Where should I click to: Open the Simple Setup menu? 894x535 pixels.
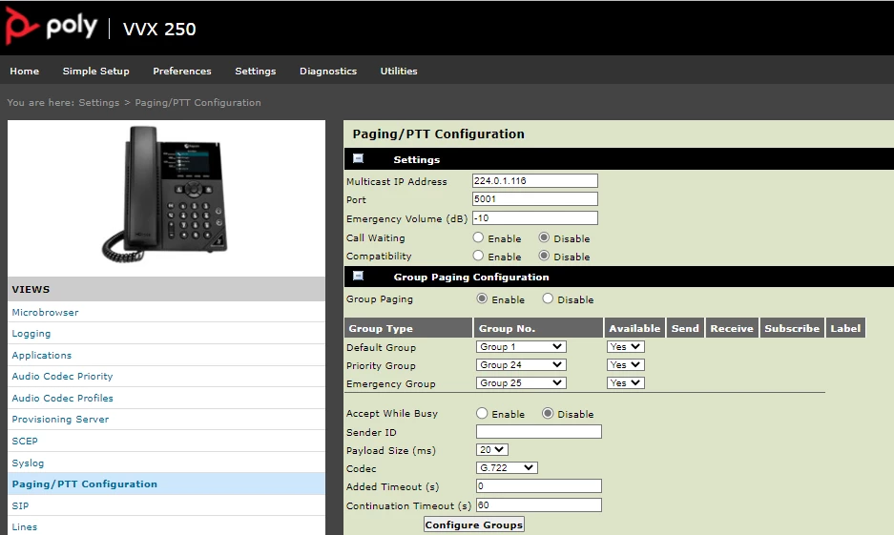point(95,72)
